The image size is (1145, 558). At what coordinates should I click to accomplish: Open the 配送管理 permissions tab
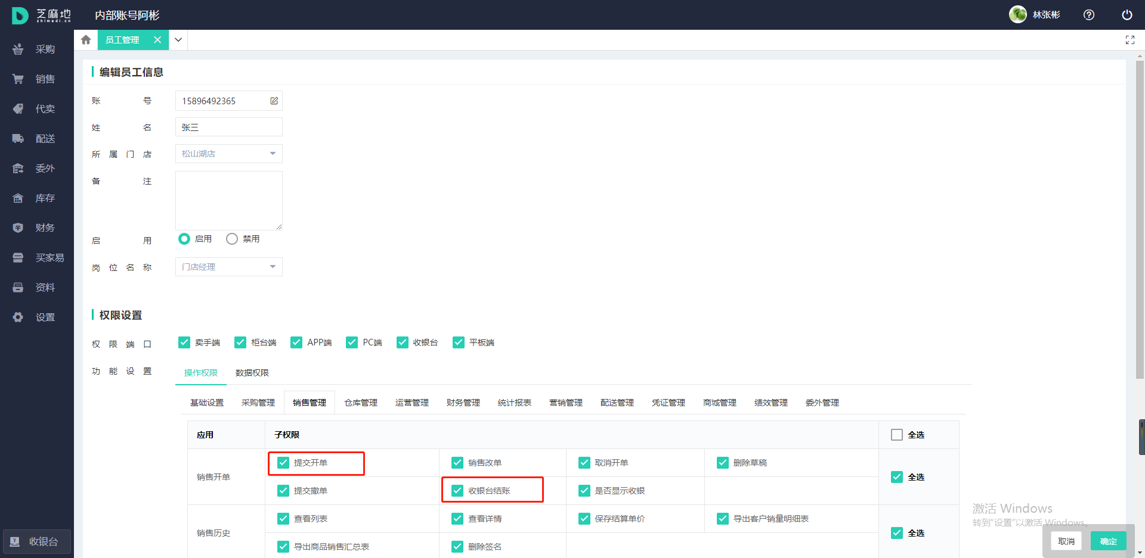point(617,403)
